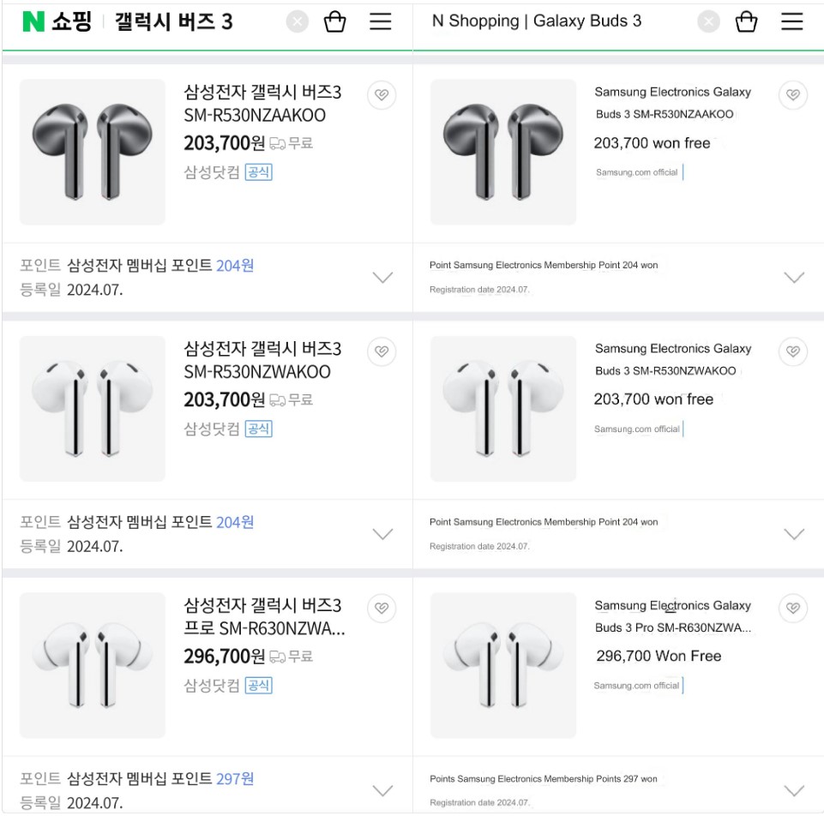
Task: Wishlist the SM-R530NZAAKOO in Korean listing
Action: click(382, 96)
